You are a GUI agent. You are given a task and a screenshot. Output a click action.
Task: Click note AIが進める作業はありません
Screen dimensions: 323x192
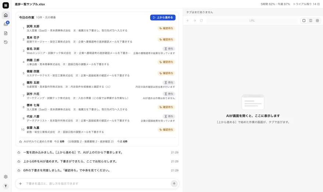pos(159,98)
